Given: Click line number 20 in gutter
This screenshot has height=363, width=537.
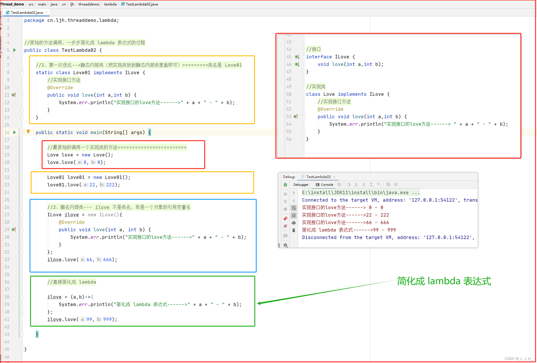Looking at the screenshot, I should tap(7, 162).
